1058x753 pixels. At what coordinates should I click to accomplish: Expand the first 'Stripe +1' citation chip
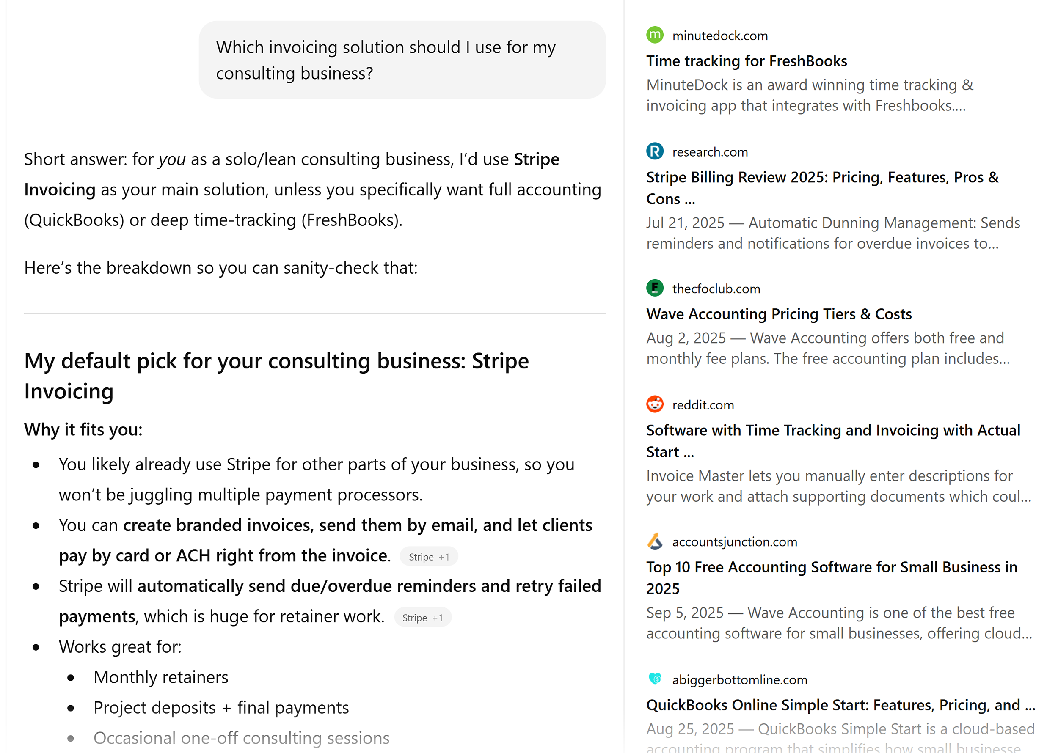tap(428, 556)
